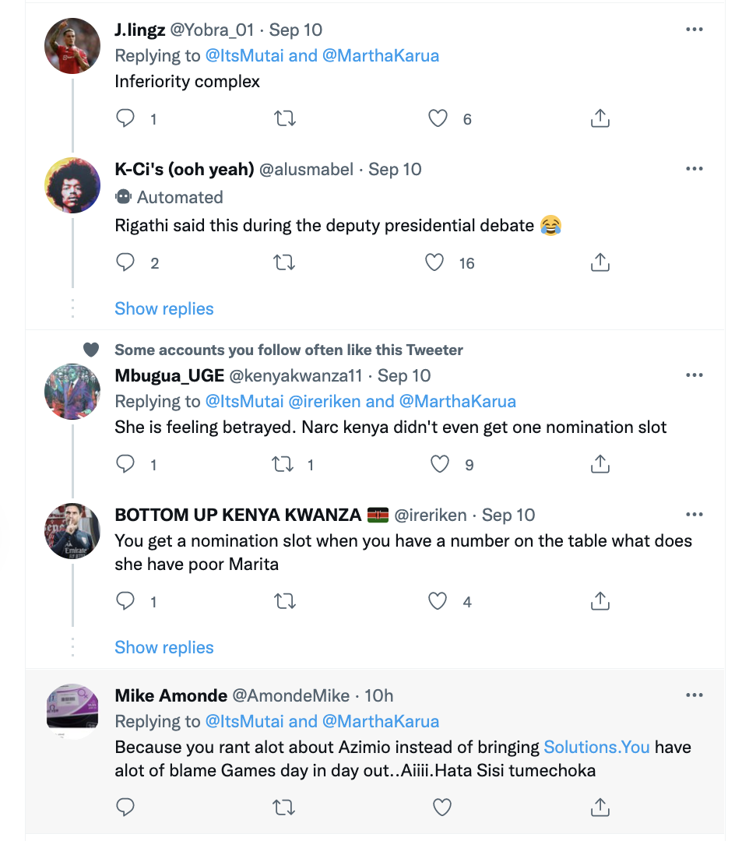Reply to J.lingz's Inferiority complex tweet

(x=125, y=118)
